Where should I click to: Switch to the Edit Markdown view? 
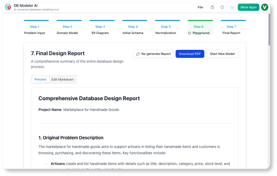tap(63, 79)
